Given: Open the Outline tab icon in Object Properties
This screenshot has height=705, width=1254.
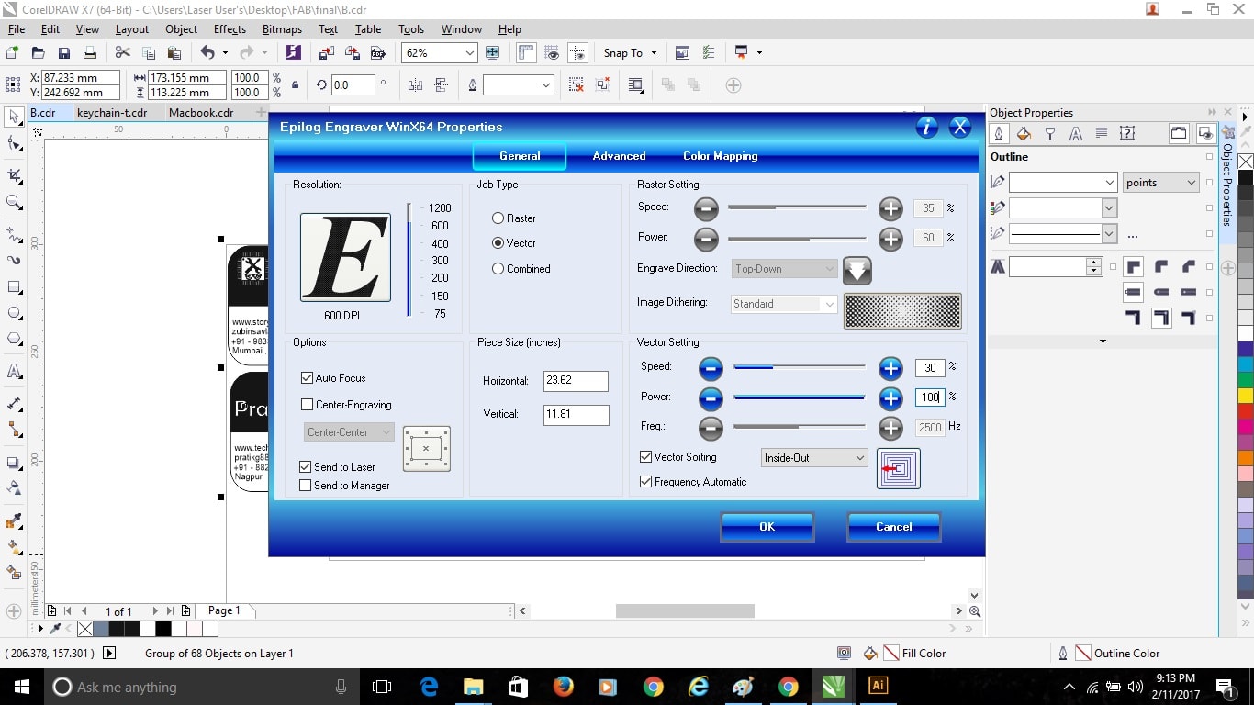Looking at the screenshot, I should pyautogui.click(x=999, y=134).
